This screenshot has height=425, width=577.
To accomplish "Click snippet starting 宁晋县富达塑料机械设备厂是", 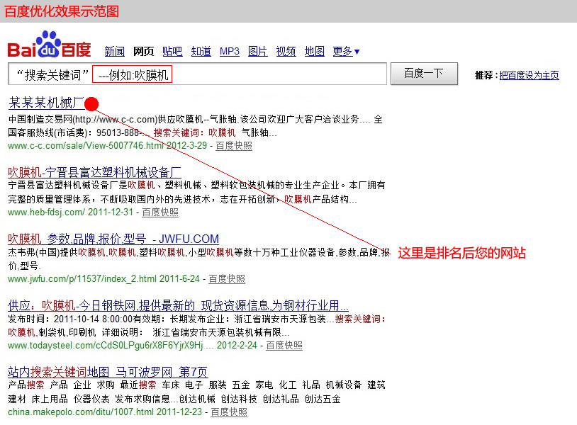I will 196,192.
